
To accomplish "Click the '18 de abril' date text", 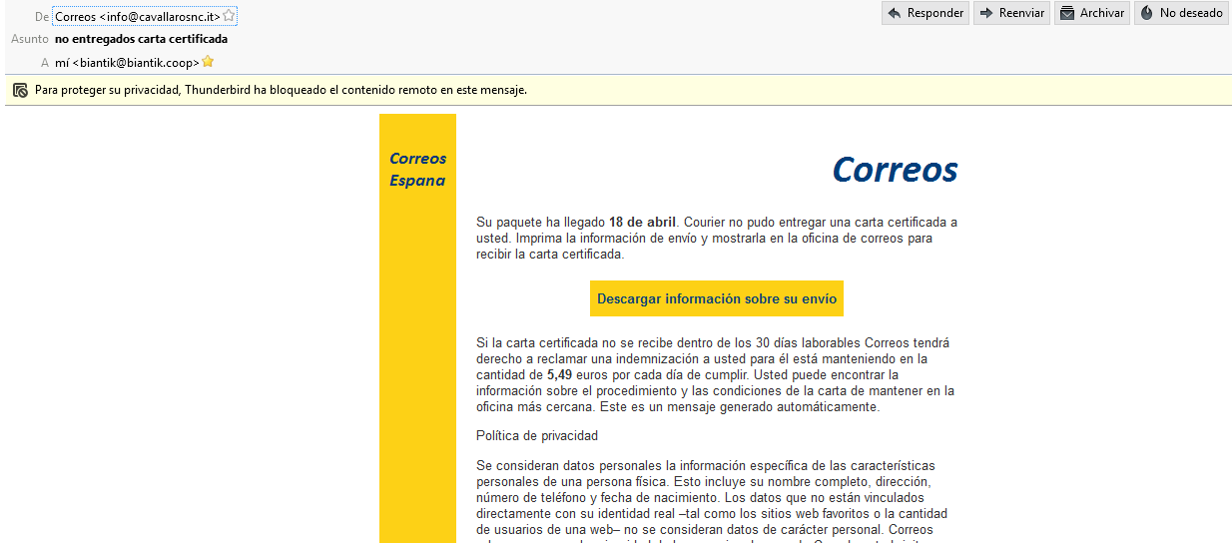I will [643, 222].
